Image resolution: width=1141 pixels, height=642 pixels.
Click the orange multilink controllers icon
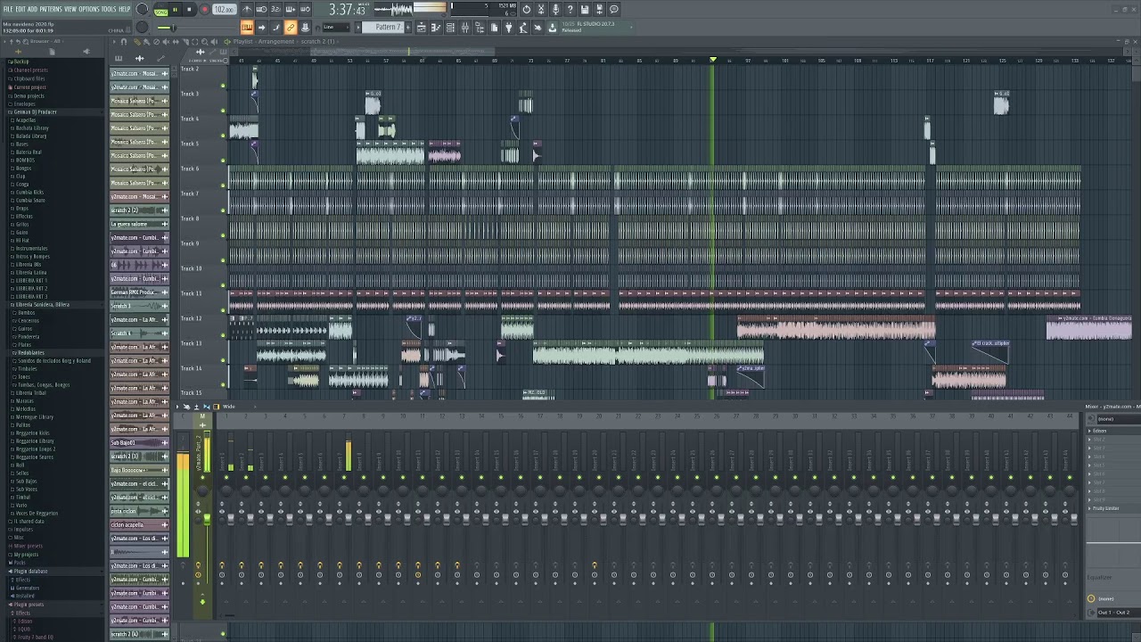click(x=291, y=28)
